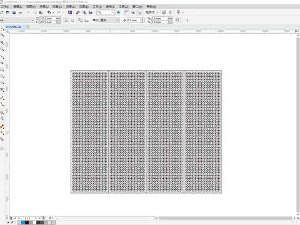Select the Ellipse tool in toolbox
Screen dimensions: 300x225
click(2, 76)
